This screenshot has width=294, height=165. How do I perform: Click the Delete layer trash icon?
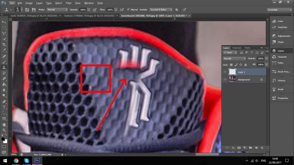262,148
